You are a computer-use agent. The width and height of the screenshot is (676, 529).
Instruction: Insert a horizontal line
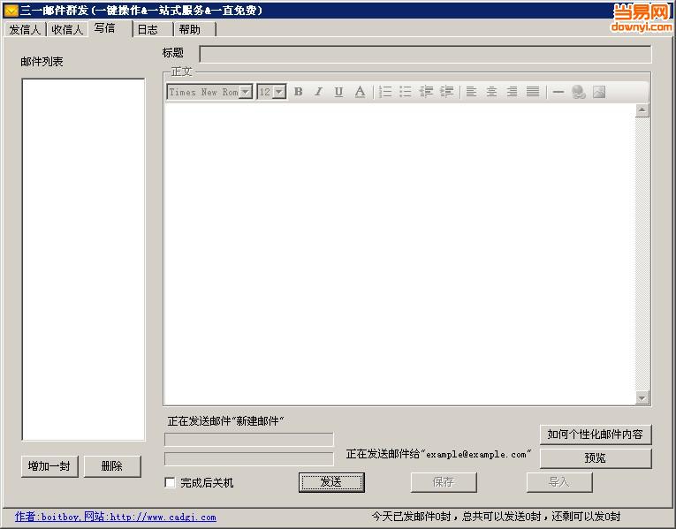coord(558,92)
